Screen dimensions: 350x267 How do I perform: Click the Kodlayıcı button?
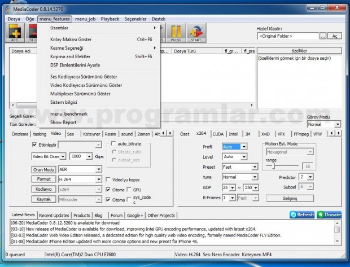point(43,189)
